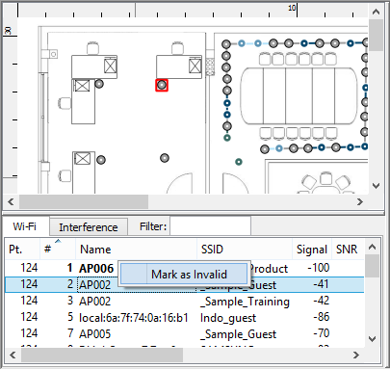
Task: Select top-left corner point of conference path
Action: 226,44
